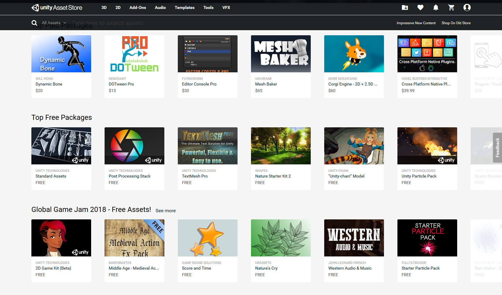Image resolution: width=502 pixels, height=295 pixels.
Task: Open the DOTween Pro thumbnail
Action: coord(134,54)
